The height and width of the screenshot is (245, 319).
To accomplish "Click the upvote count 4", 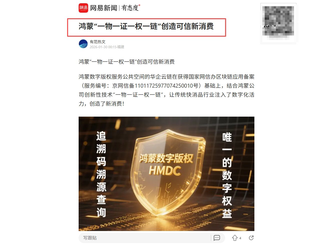I will 240,238.
